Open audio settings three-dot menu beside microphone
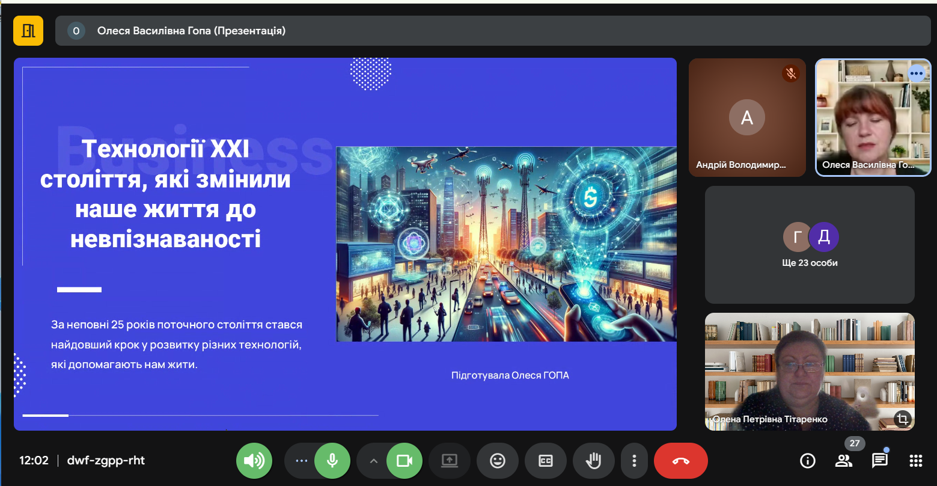 click(302, 461)
